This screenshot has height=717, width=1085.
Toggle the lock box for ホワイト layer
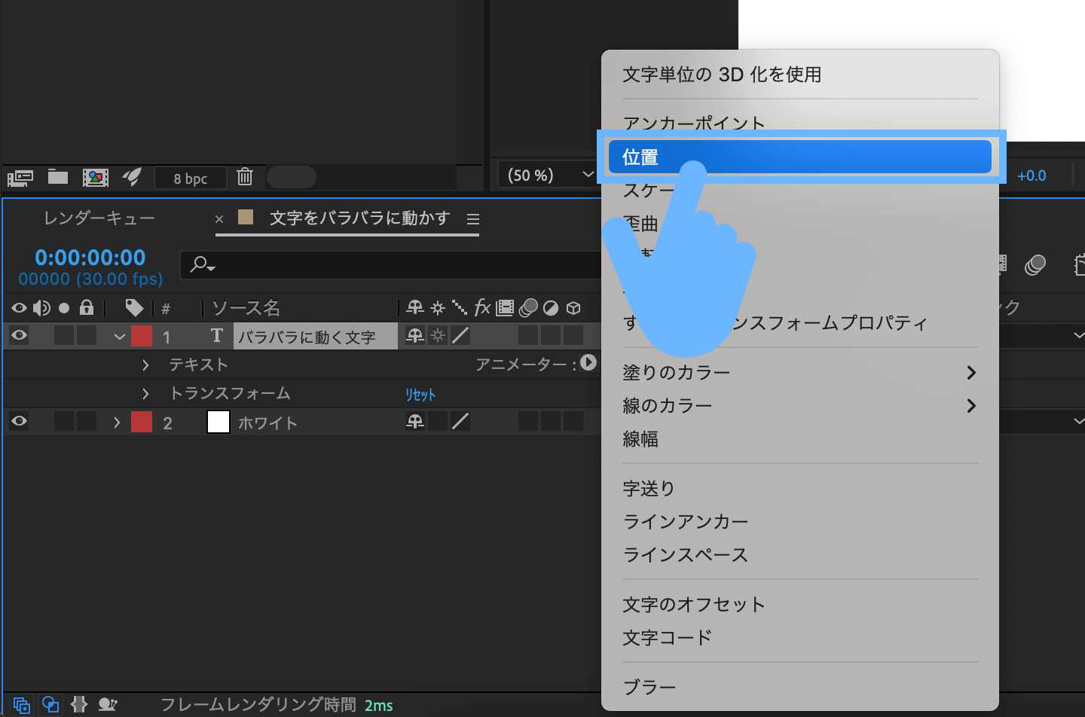(x=87, y=421)
